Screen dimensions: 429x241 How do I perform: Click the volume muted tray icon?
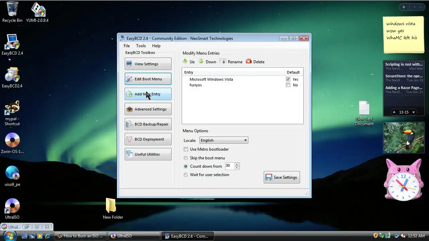[x=403, y=236]
